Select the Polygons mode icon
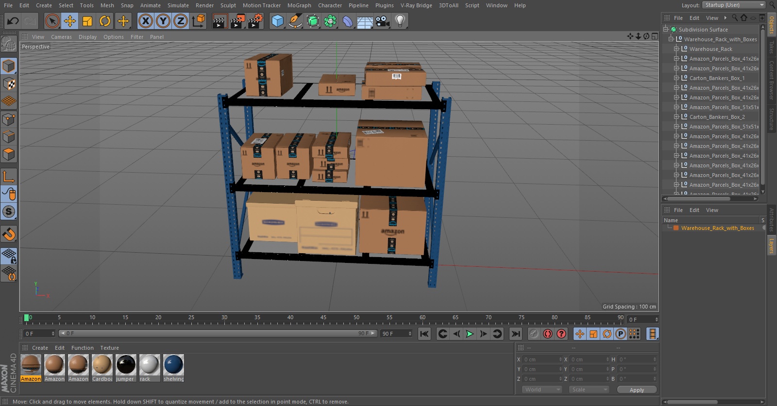This screenshot has width=777, height=406. (9, 154)
